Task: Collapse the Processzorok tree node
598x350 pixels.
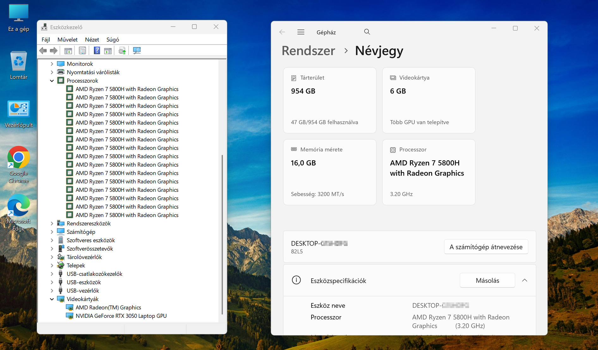Action: [52, 80]
